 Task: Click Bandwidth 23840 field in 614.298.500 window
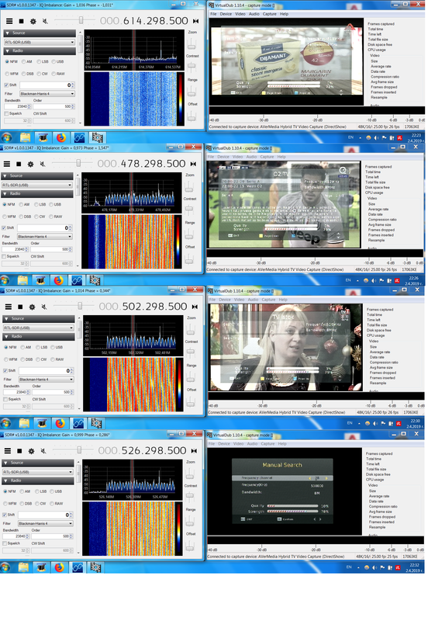[18, 106]
